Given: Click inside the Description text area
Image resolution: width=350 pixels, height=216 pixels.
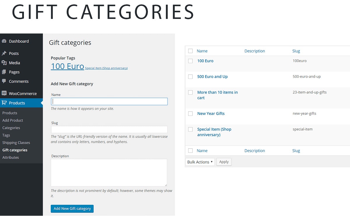Looking at the screenshot, I should tap(109, 172).
